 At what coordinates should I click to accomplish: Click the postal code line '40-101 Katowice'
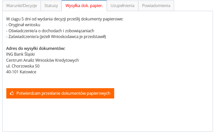[21, 72]
